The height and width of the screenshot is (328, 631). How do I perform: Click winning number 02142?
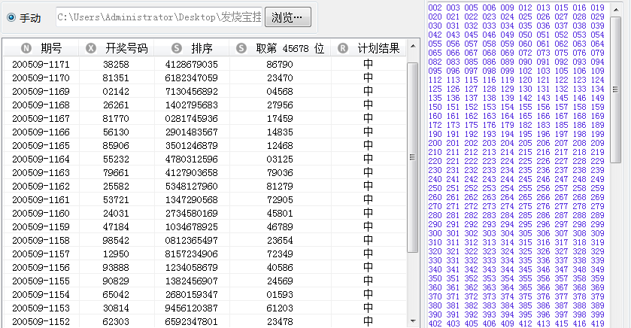(116, 91)
